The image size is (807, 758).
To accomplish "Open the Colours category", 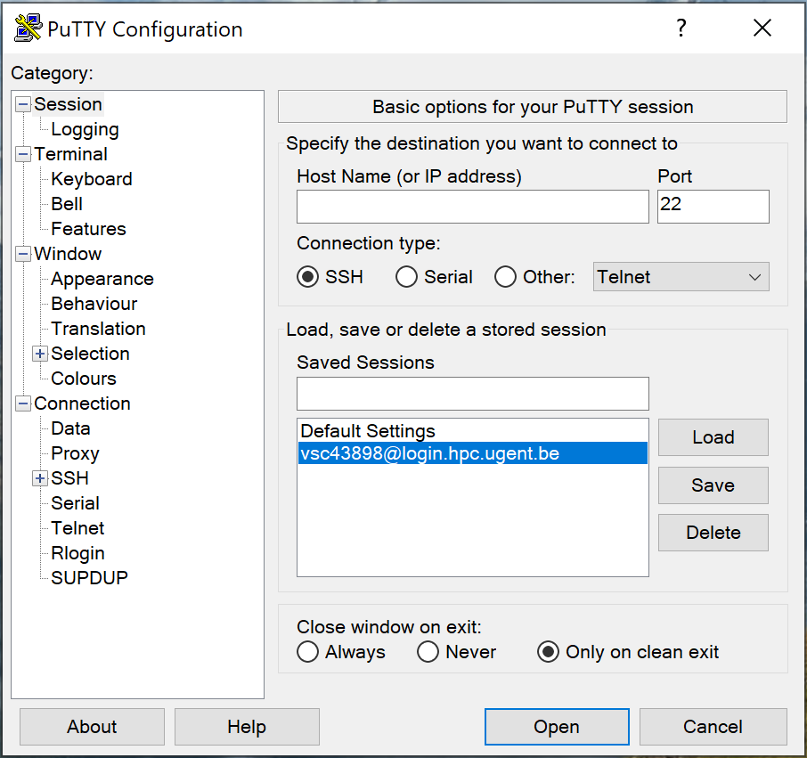I will pos(84,379).
